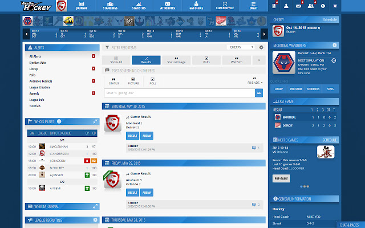Open the CHERRY feed filter dropdown
Viewport: 365px width, 228px height.
(x=241, y=47)
